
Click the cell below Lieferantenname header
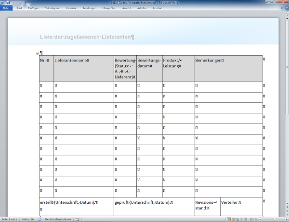coord(83,86)
